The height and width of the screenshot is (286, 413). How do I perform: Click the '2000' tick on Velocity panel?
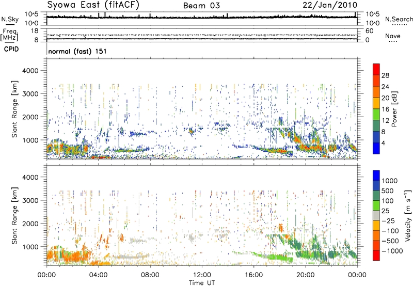(x=30, y=224)
